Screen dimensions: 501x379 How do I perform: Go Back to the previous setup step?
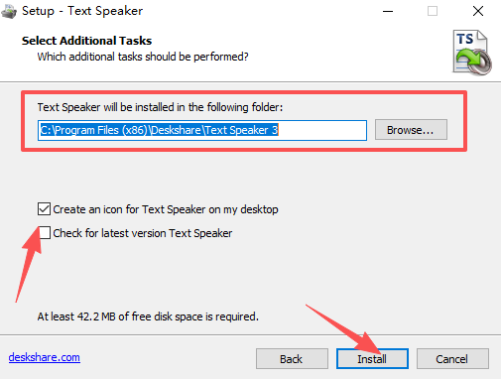292,358
